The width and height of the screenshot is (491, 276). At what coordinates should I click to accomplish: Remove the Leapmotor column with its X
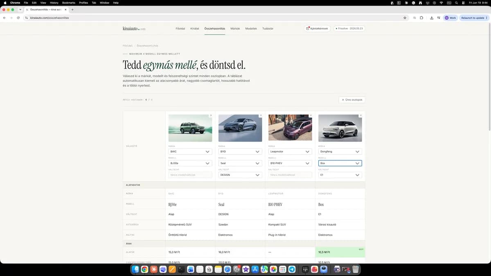pyautogui.click(x=311, y=116)
